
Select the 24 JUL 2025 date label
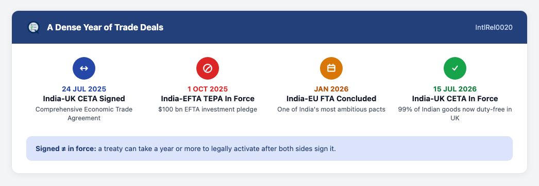pyautogui.click(x=84, y=89)
